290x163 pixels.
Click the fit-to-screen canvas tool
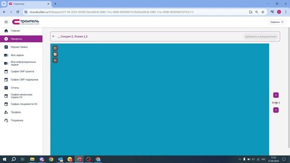(55, 48)
